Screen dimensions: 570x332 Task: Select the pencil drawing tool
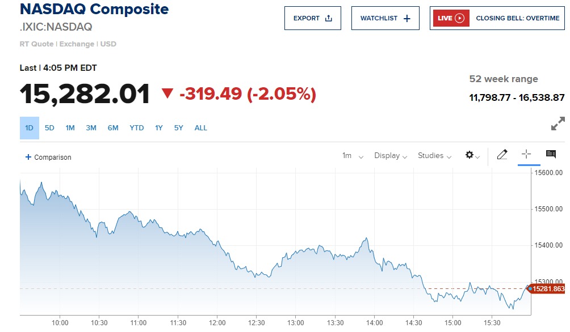click(x=502, y=155)
